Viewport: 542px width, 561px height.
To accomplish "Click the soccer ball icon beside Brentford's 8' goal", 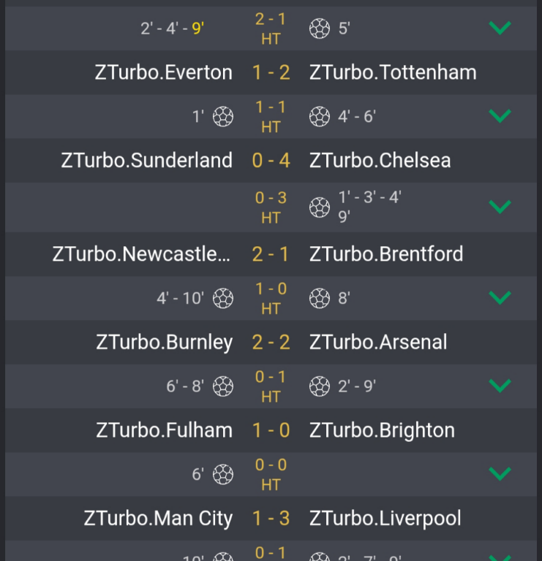I will point(320,298).
